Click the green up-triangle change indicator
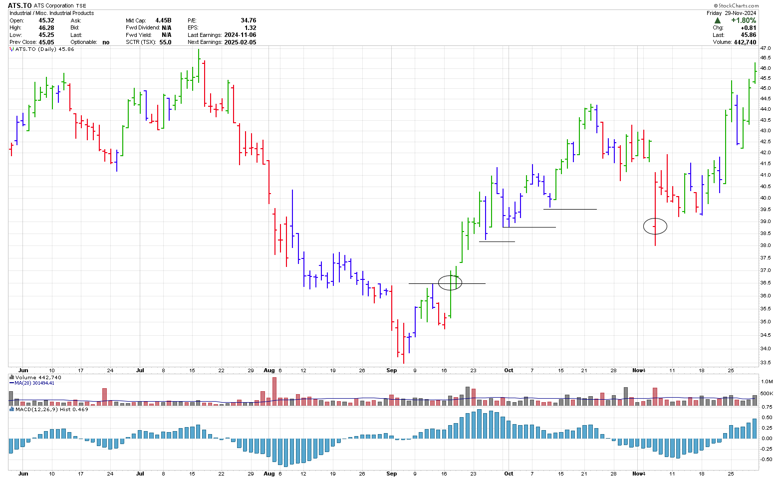Screen dimensions: 781x478 tap(717, 20)
